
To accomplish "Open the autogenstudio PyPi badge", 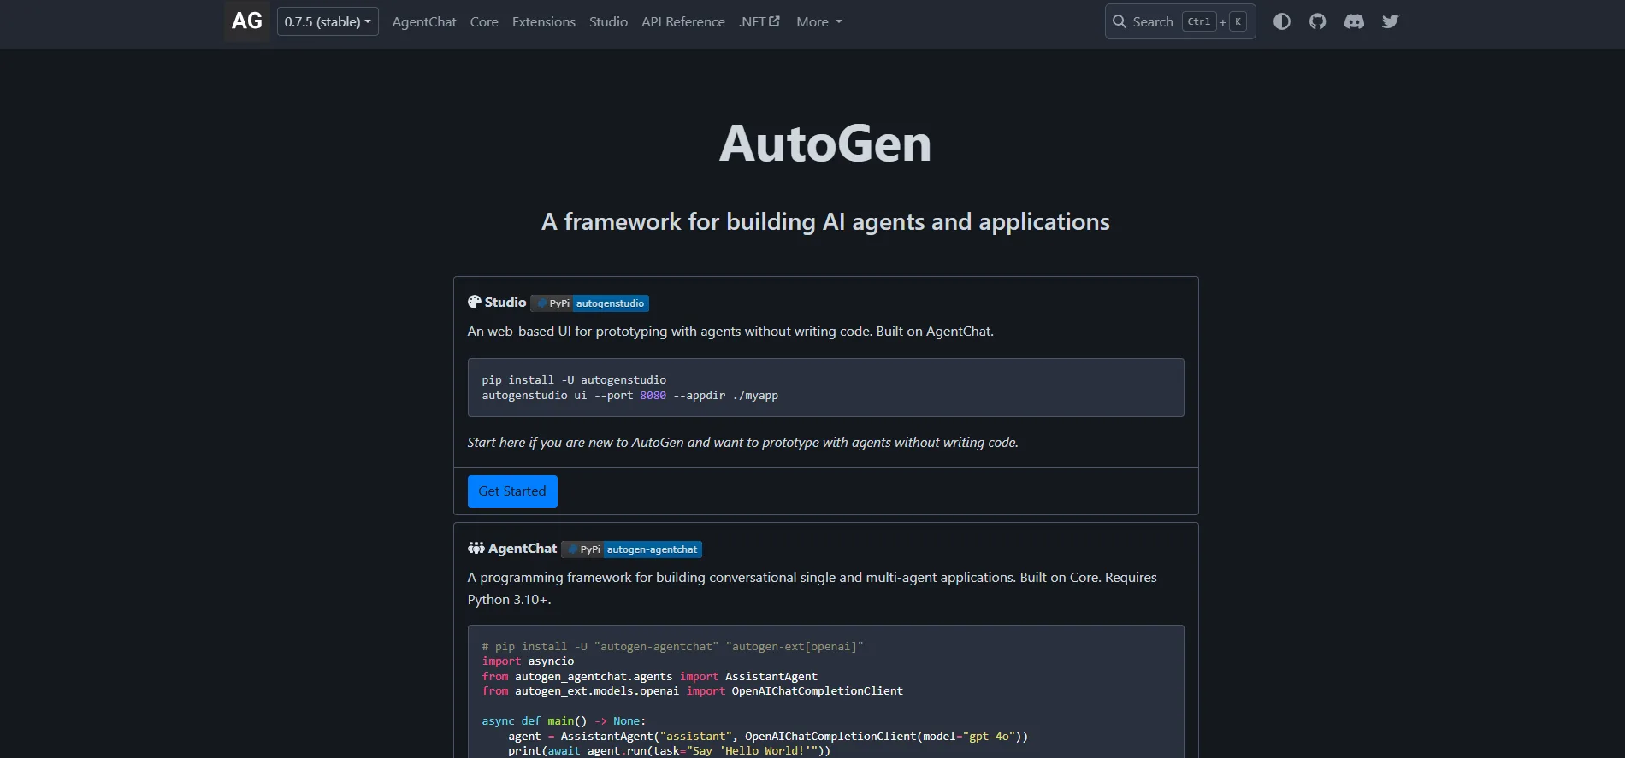I will pos(590,303).
